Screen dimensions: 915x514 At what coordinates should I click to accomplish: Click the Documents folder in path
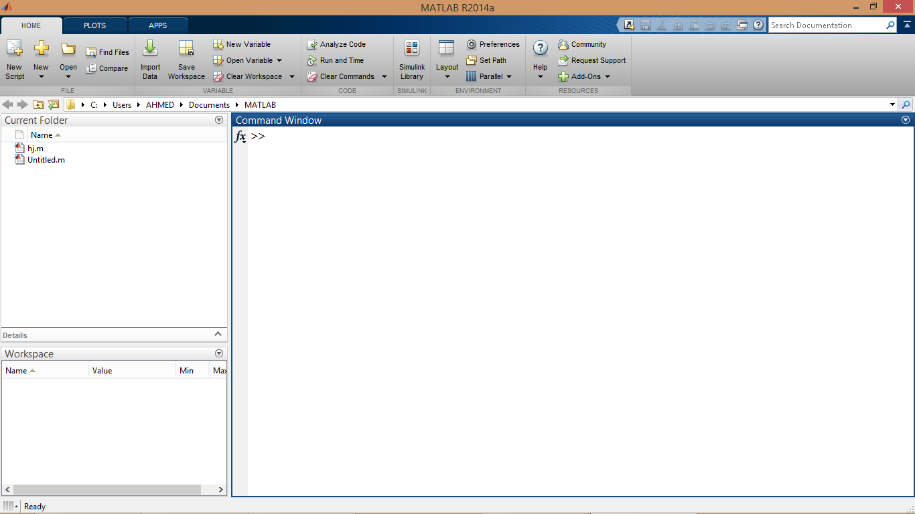(x=209, y=105)
